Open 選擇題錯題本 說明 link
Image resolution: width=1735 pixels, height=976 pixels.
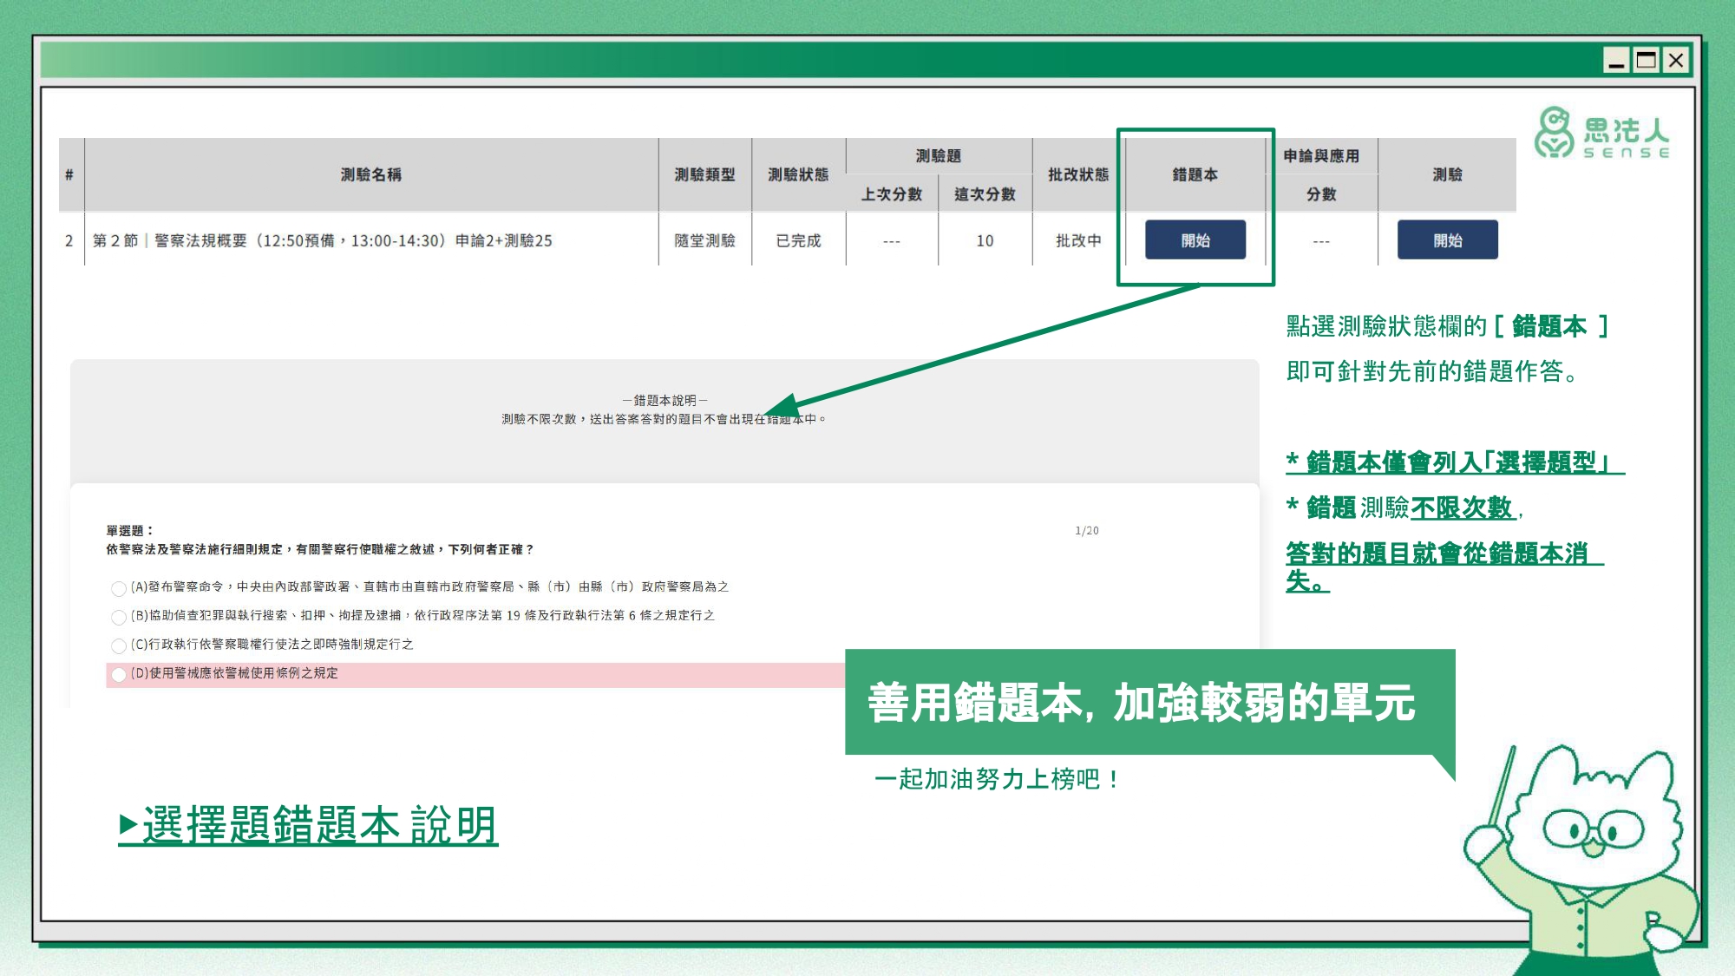pos(309,825)
